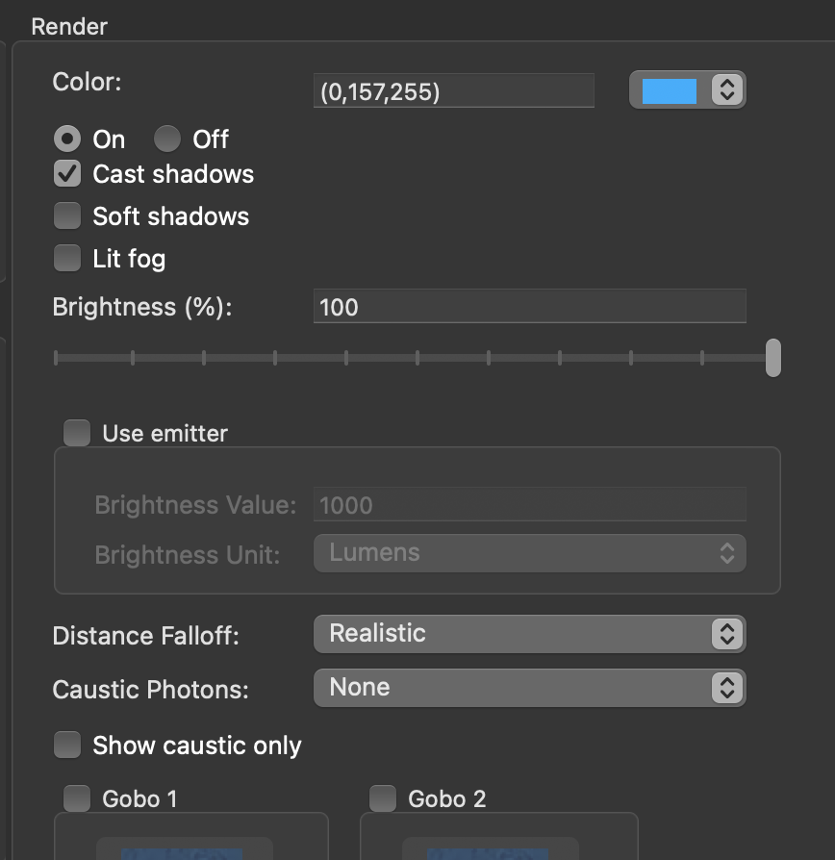This screenshot has height=860, width=835.
Task: Click the Color RGB value field
Action: coord(452,89)
